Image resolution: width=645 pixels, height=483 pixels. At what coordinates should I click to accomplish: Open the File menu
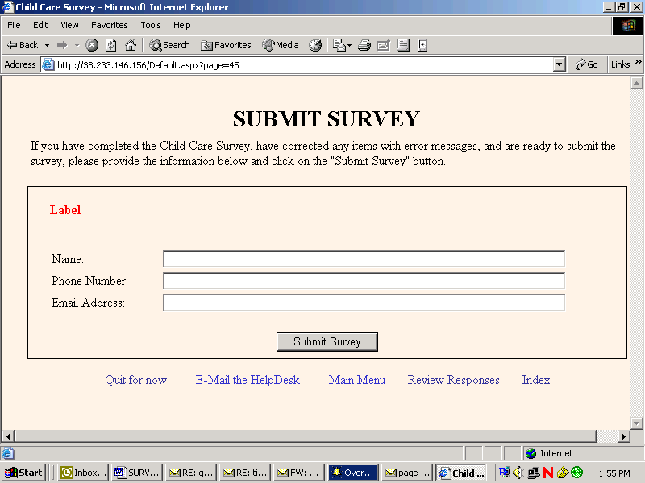pos(14,25)
